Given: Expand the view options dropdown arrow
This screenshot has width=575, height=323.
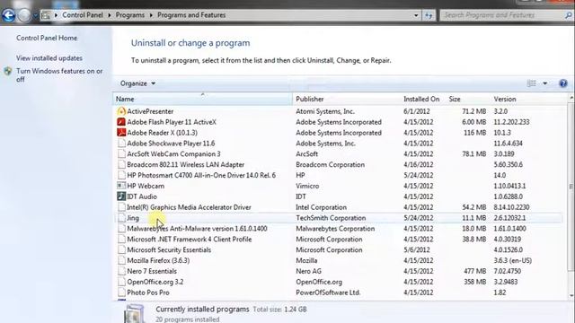Looking at the screenshot, I should tap(545, 83).
